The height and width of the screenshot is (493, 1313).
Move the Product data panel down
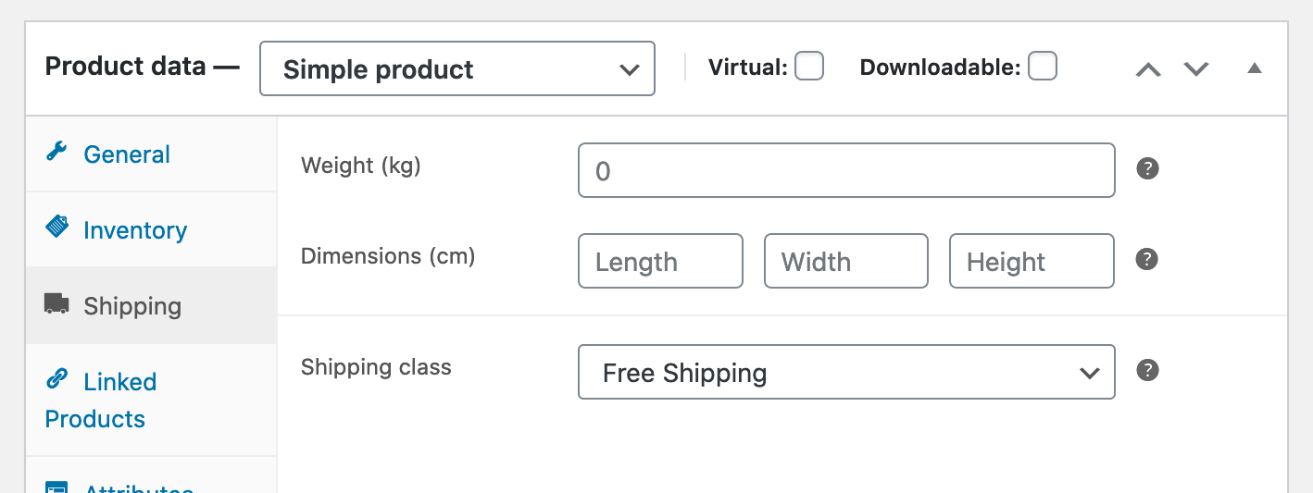point(1196,69)
